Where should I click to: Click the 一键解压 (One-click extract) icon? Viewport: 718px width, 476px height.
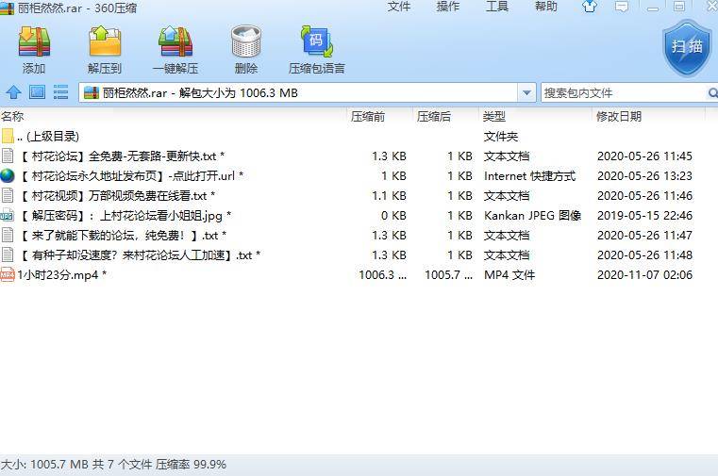(175, 49)
